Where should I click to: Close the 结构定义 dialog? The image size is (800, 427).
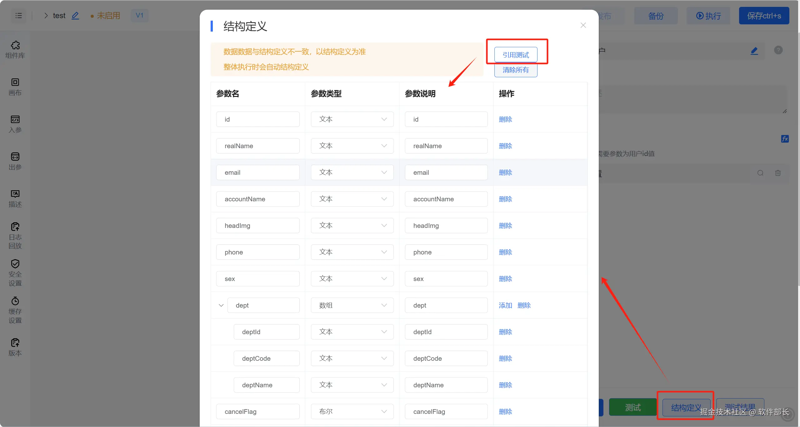click(x=583, y=25)
